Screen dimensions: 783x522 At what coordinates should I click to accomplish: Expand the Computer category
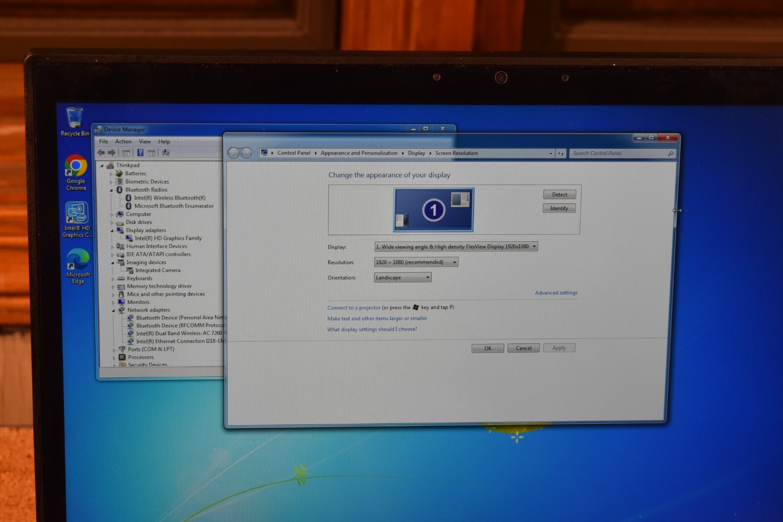click(x=112, y=214)
